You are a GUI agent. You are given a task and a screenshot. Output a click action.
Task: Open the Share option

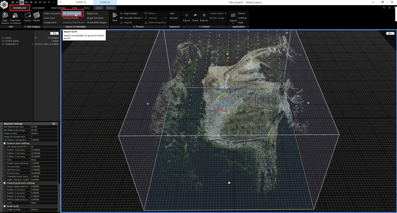(195, 17)
